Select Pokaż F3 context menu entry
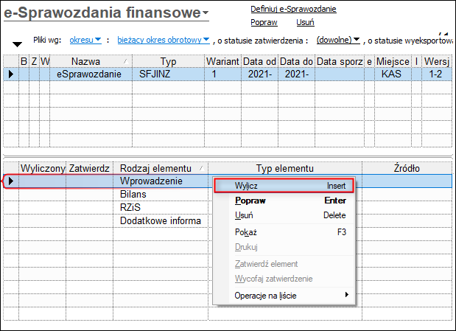Screen dimensions: 456x331 click(x=284, y=232)
